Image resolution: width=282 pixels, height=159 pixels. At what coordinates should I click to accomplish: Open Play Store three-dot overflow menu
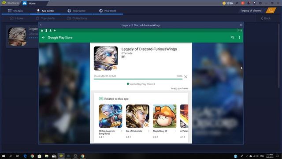239,37
